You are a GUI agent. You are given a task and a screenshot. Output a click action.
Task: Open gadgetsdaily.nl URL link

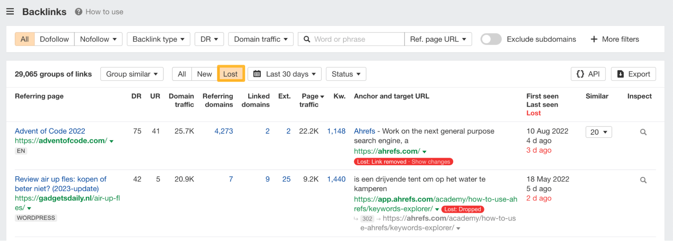(67, 203)
